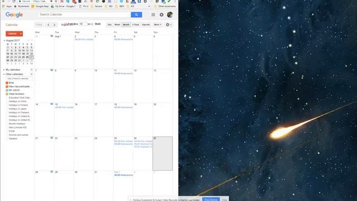357x201 pixels.
Task: Hide the Nimbus screen sharing bar
Action: pos(224,200)
